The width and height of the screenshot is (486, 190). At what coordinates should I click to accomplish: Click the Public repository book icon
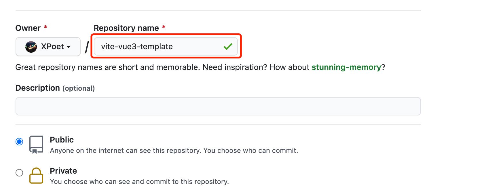(36, 145)
